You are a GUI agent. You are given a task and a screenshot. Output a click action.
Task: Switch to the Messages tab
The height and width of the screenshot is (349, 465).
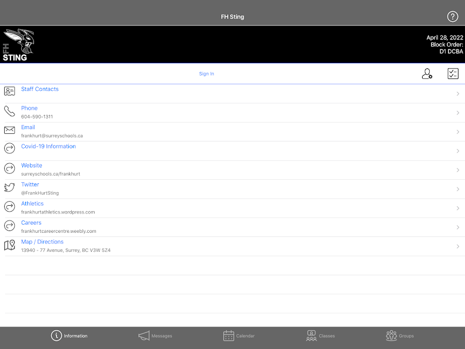pyautogui.click(x=155, y=335)
